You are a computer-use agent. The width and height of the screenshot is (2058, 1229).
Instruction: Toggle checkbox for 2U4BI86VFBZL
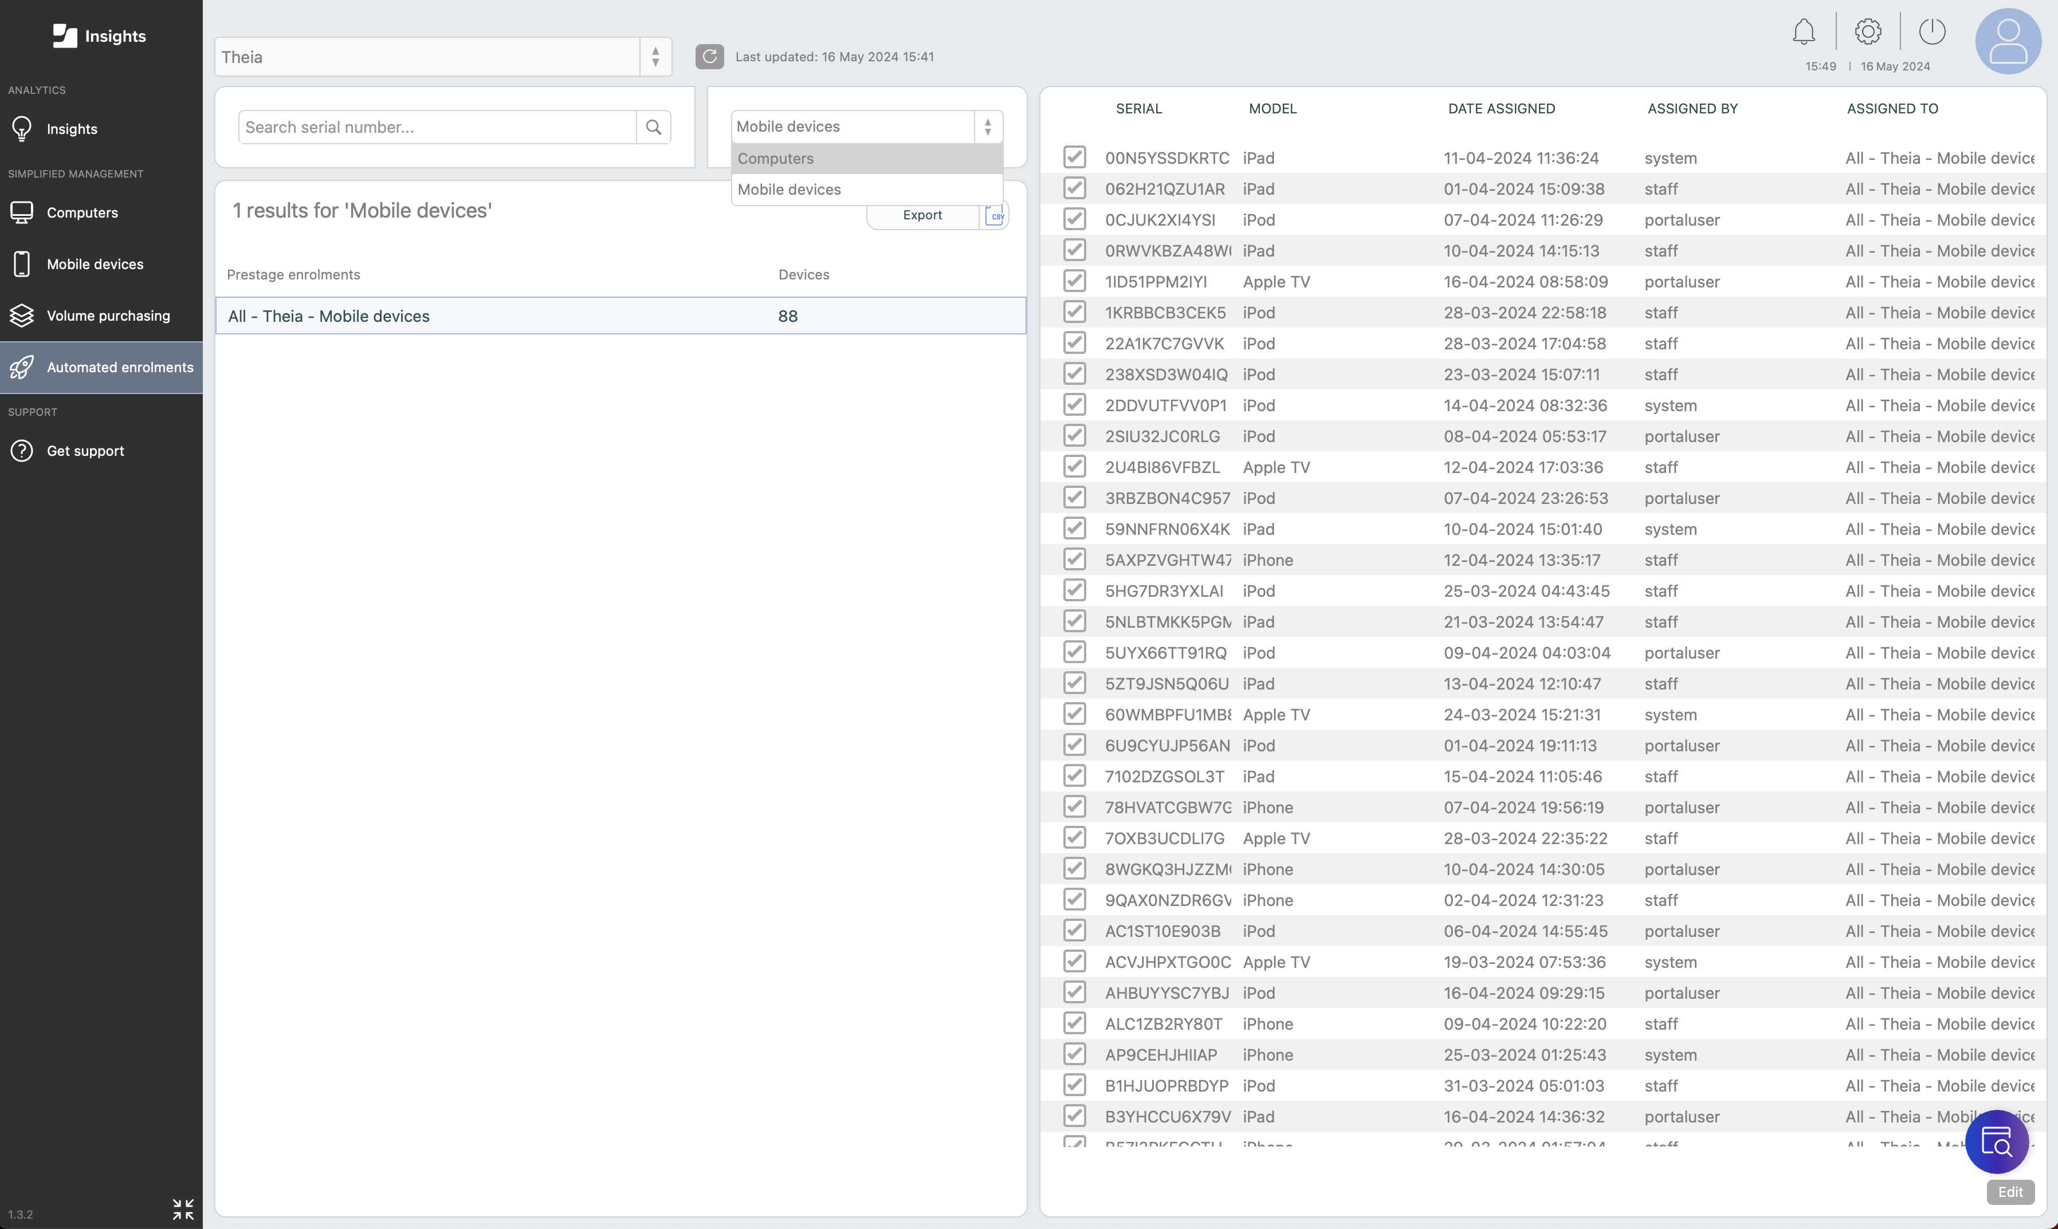coord(1075,466)
